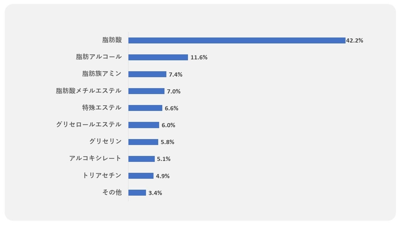Image resolution: width=401 pixels, height=225 pixels.
Task: Select the 4.9% data bar
Action: click(x=141, y=176)
